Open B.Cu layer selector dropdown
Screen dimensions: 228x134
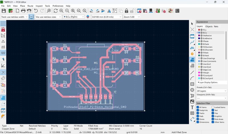pyautogui.click(x=74, y=17)
